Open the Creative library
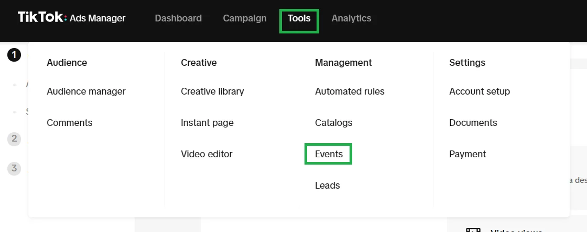 tap(212, 91)
